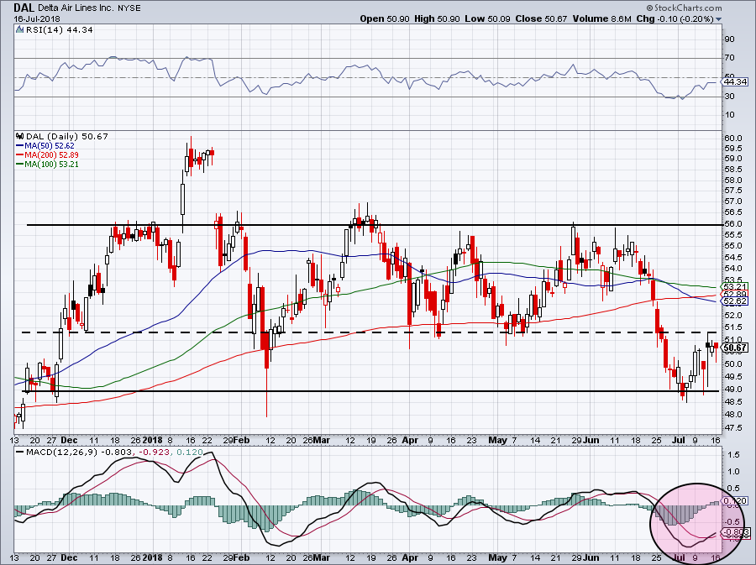Click Mar on the price panel date axis

pyautogui.click(x=321, y=440)
